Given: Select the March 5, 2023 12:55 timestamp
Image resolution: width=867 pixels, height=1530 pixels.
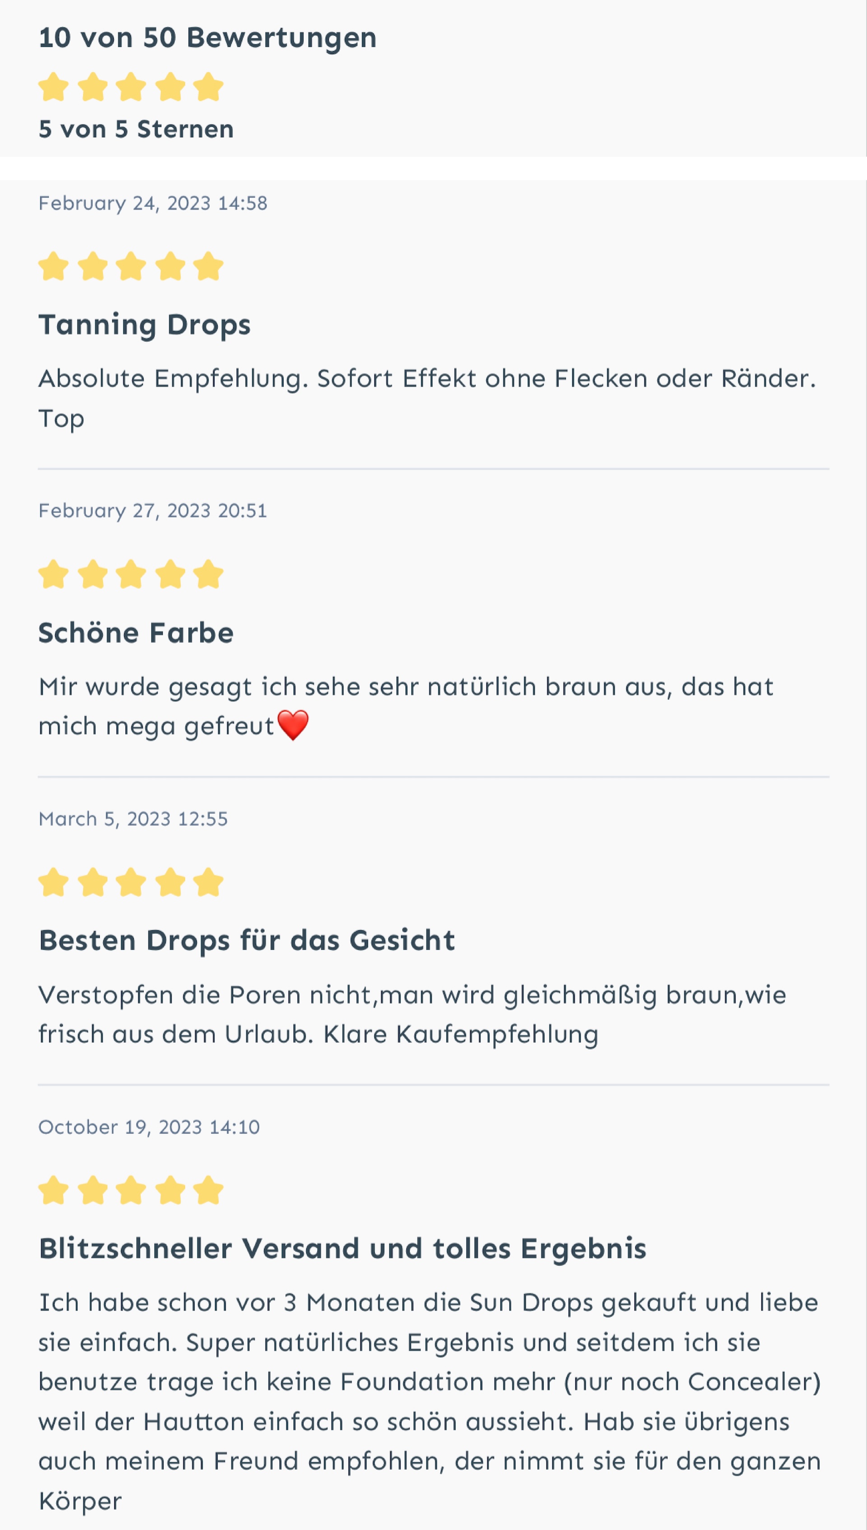Looking at the screenshot, I should pos(133,819).
